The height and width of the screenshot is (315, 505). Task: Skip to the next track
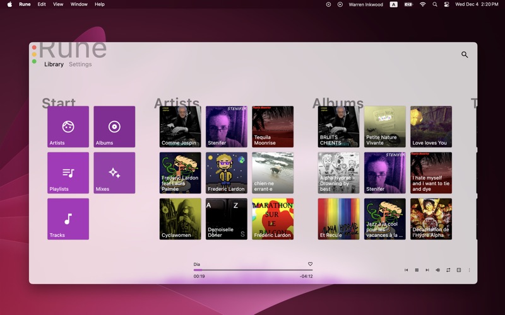pyautogui.click(x=427, y=270)
